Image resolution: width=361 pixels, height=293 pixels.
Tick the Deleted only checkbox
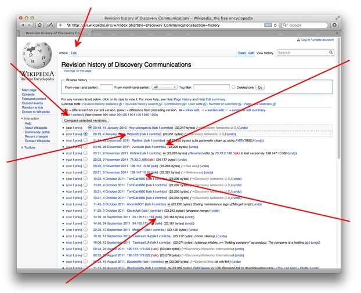tap(233, 87)
